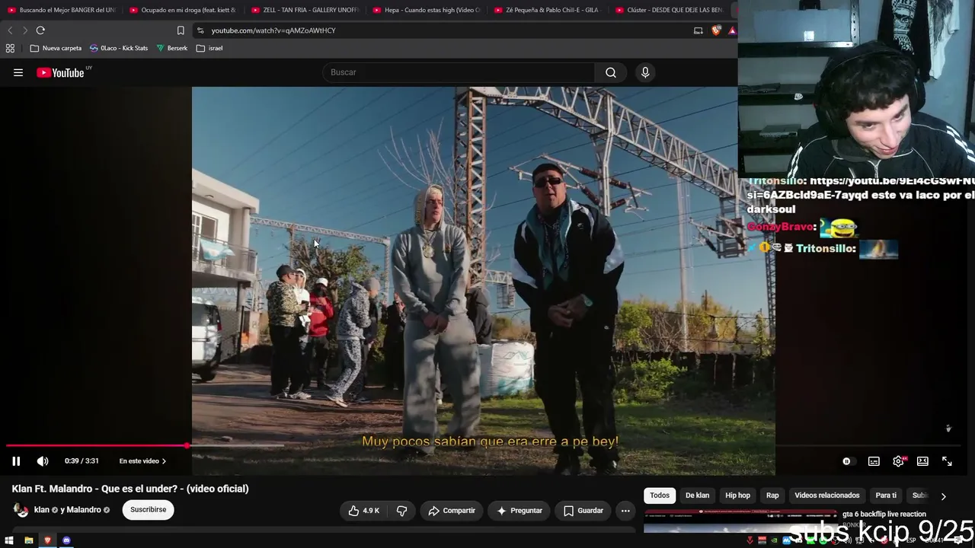Open site settings icon in address bar
This screenshot has height=548, width=975.
click(200, 30)
